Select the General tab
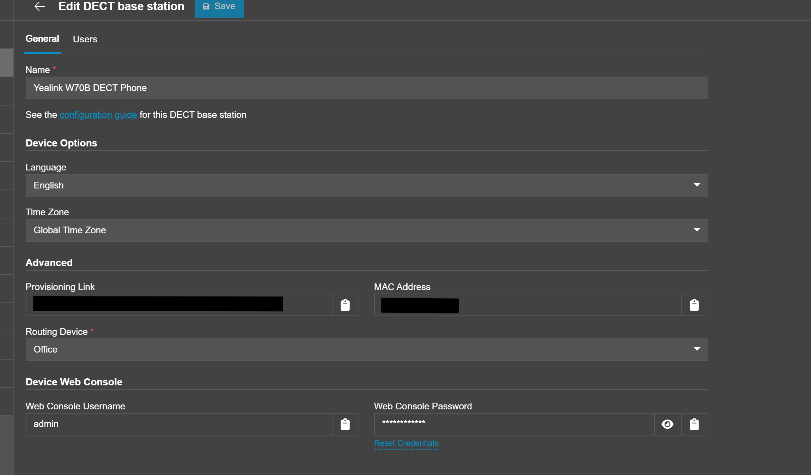This screenshot has height=475, width=811. pos(42,39)
